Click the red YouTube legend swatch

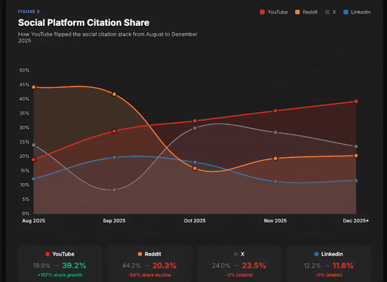(262, 12)
